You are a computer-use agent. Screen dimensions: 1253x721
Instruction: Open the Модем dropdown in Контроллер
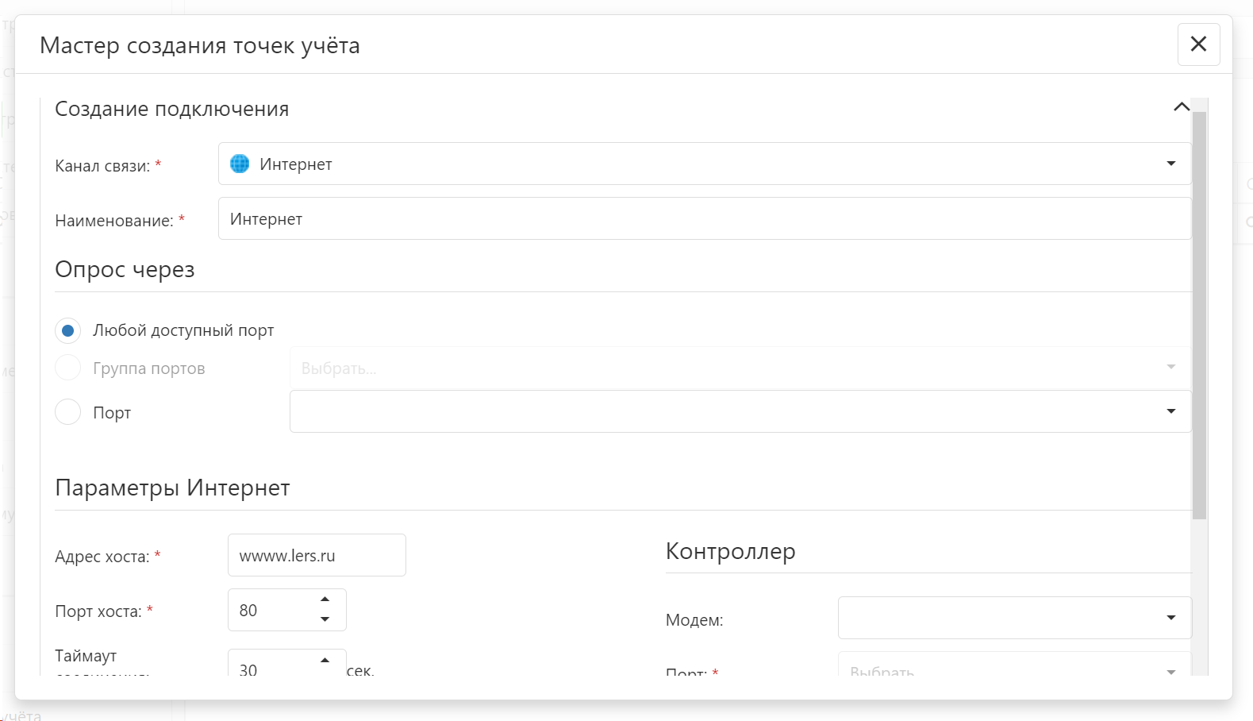(x=1170, y=618)
